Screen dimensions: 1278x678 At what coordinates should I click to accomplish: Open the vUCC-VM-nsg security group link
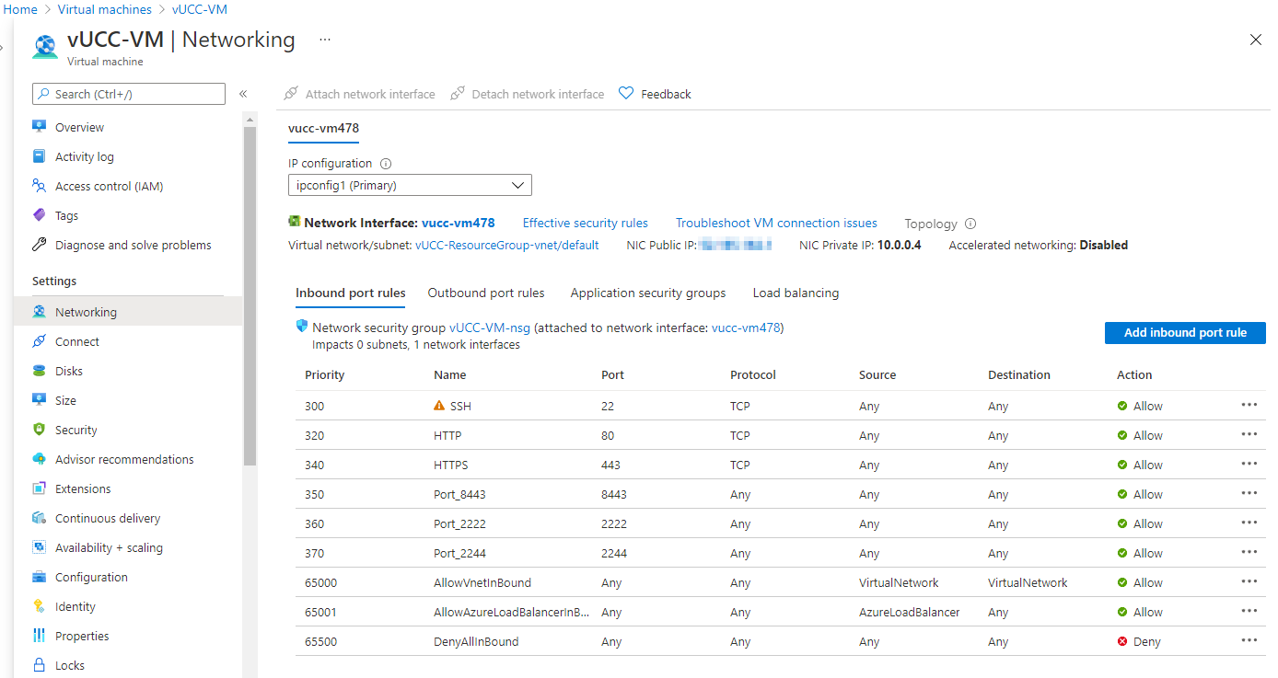click(490, 328)
